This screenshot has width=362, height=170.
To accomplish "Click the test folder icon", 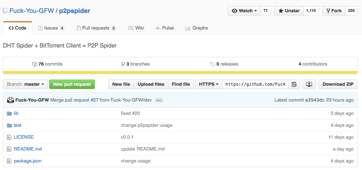I will pyautogui.click(x=9, y=125).
